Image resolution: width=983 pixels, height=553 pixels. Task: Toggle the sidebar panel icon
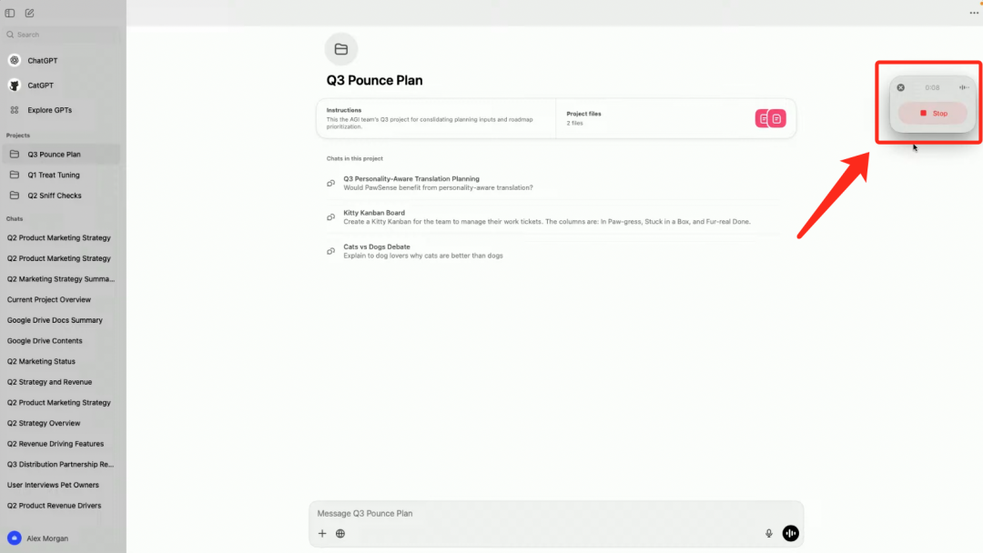(x=10, y=13)
